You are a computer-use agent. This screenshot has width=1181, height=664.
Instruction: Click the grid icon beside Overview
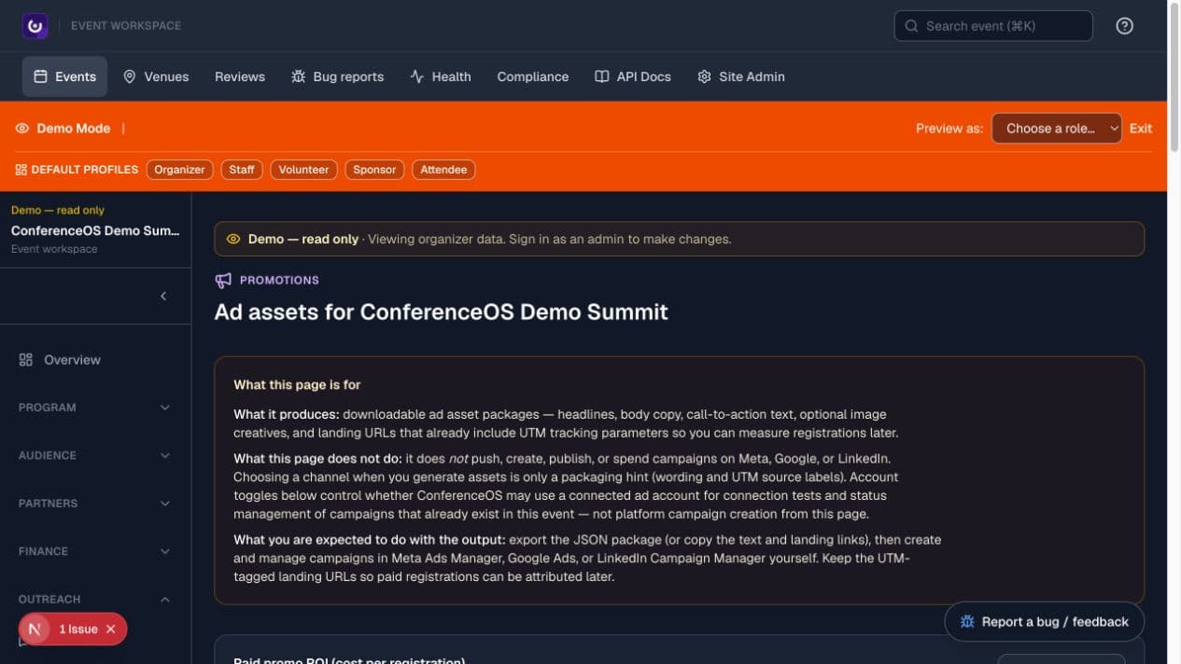pos(26,360)
